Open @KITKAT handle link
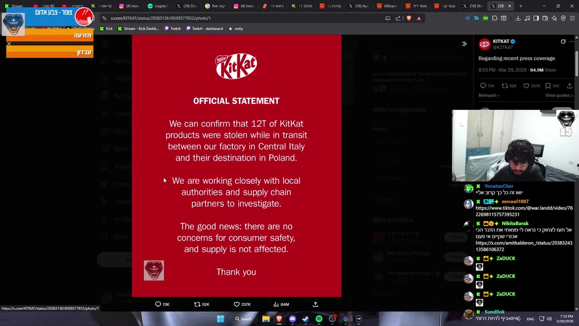 (503, 47)
